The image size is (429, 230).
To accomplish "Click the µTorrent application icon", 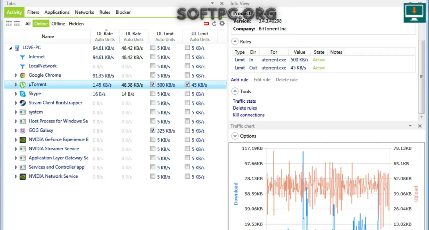I will (x=23, y=85).
